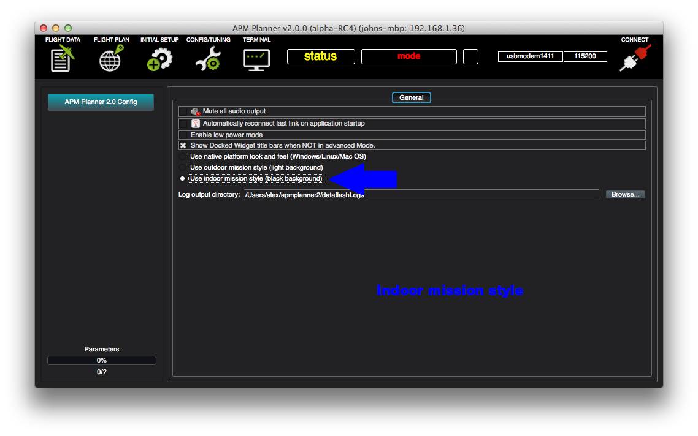Screen dimensions: 698x436
Task: Click the reconnect info icon
Action: pos(196,122)
